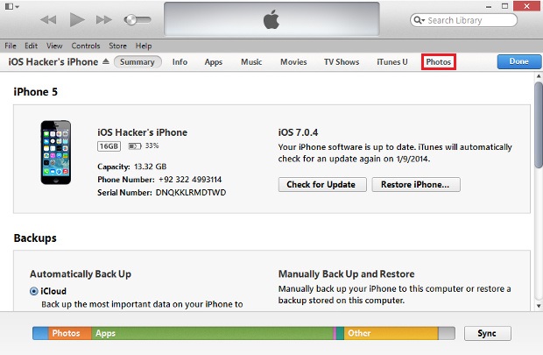Click the scrollbar down arrow
The width and height of the screenshot is (543, 355).
pos(539,306)
